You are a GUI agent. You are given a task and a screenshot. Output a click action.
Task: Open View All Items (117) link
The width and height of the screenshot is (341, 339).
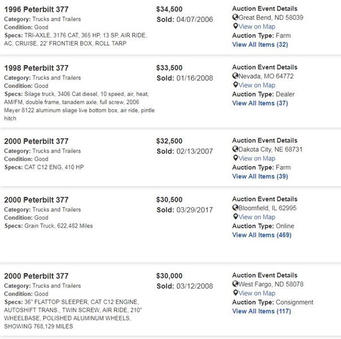point(261,311)
